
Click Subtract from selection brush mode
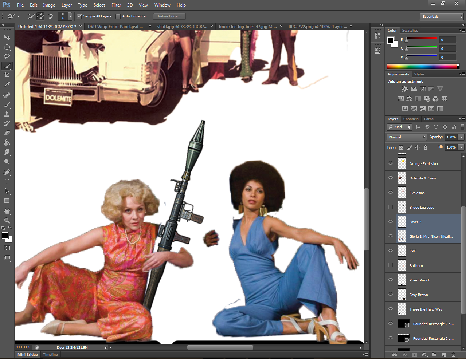click(x=50, y=16)
